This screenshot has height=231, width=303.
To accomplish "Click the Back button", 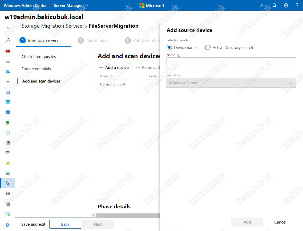I will pos(65,224).
